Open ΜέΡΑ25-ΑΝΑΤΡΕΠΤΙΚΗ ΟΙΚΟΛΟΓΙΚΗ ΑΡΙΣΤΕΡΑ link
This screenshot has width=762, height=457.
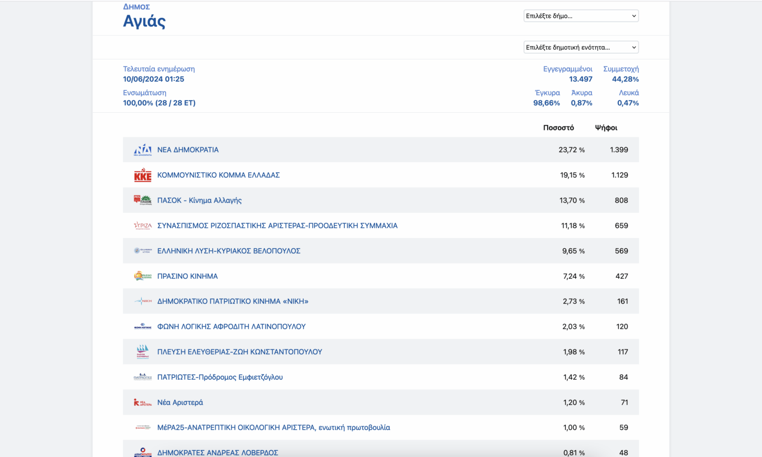[274, 428]
